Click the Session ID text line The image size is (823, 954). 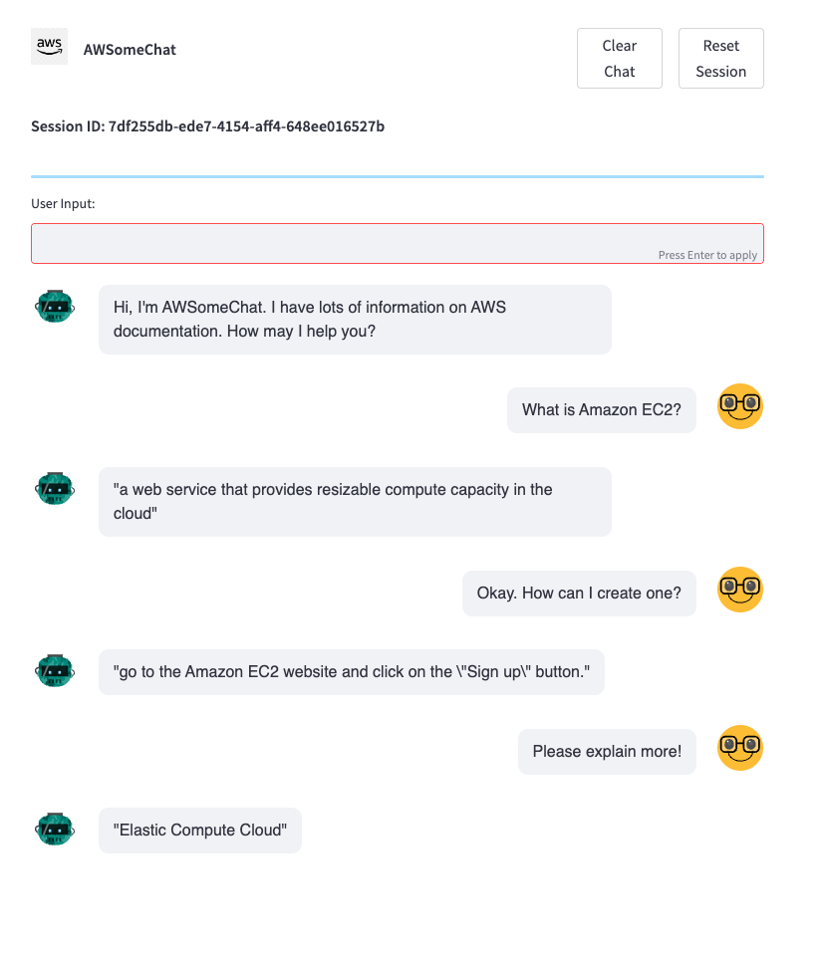tap(207, 126)
